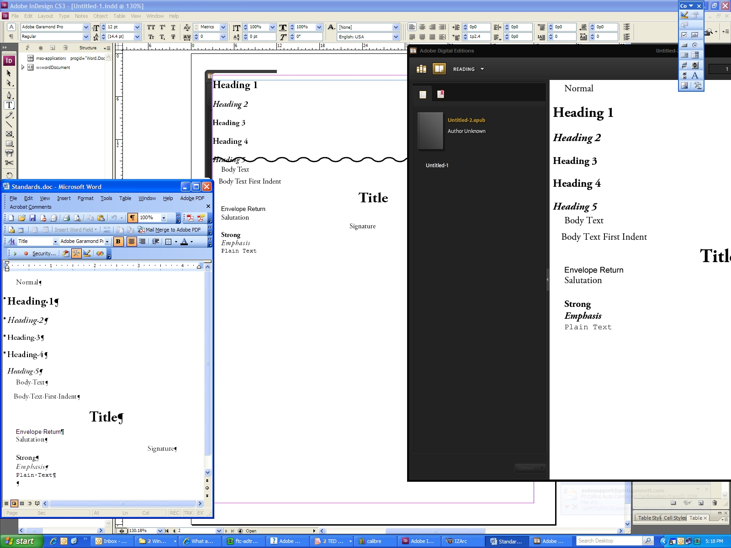The width and height of the screenshot is (731, 548).
Task: Click Mail Merge to Adobe PDF button
Action: pos(169,230)
